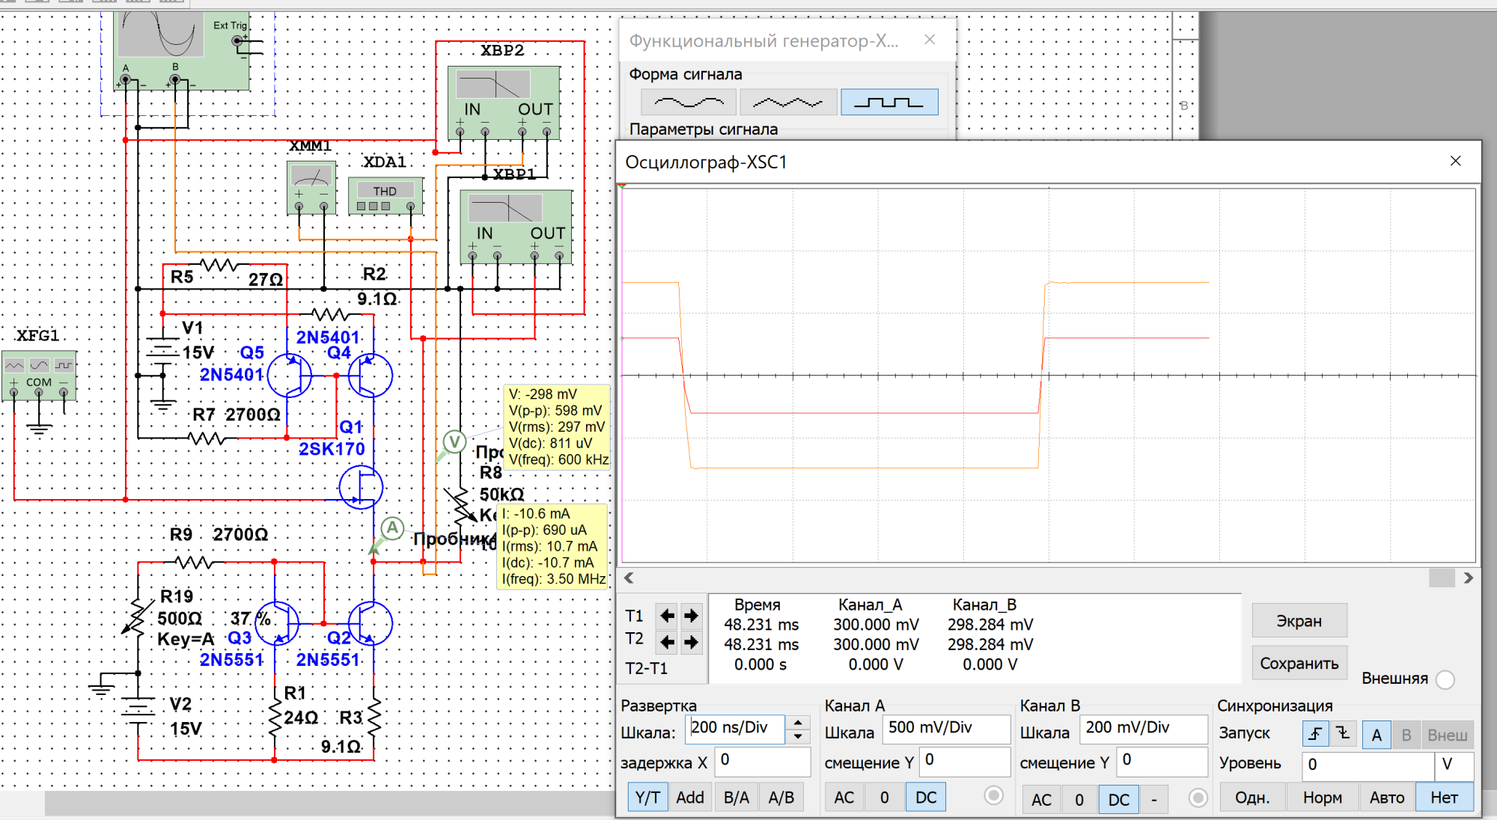The width and height of the screenshot is (1497, 820).
Task: Set Channel A coupling to 0 ground
Action: pos(885,798)
